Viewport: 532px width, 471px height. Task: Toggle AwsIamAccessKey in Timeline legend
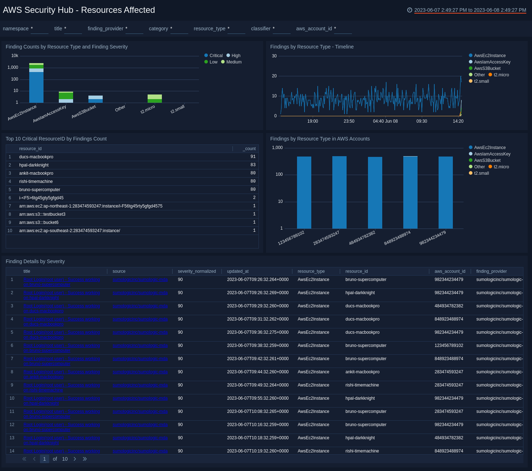[490, 62]
